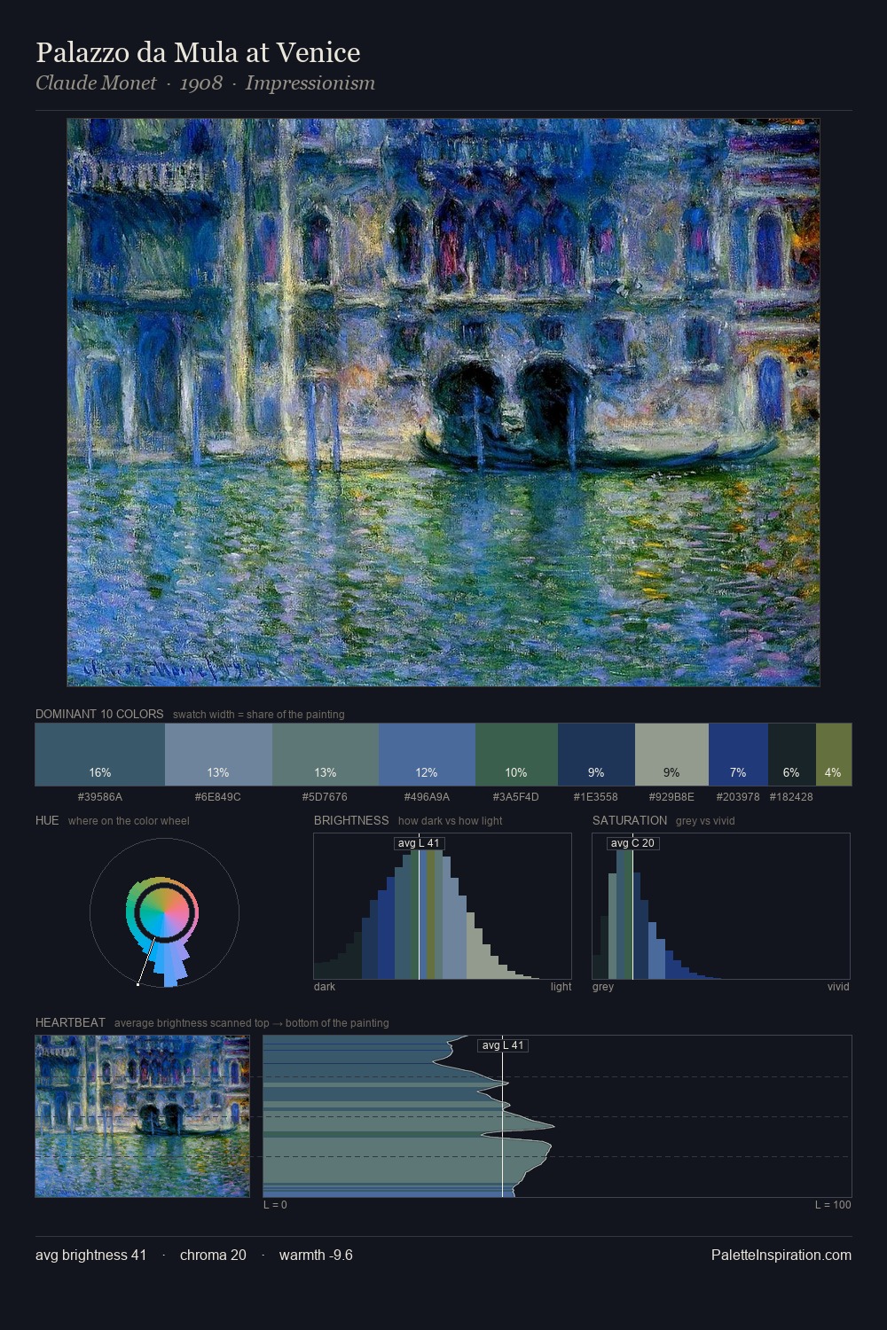887x1330 pixels.
Task: Select the artist name Claude Monet
Action: [96, 83]
